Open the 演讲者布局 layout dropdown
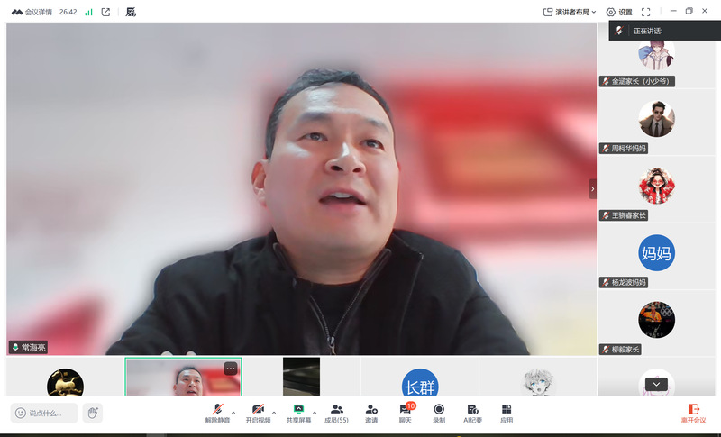 (570, 12)
